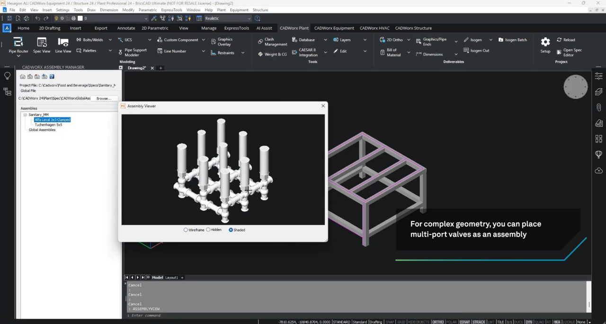Click the red-marked delete assembly icon
This screenshot has width=606, height=324.
tap(37, 76)
